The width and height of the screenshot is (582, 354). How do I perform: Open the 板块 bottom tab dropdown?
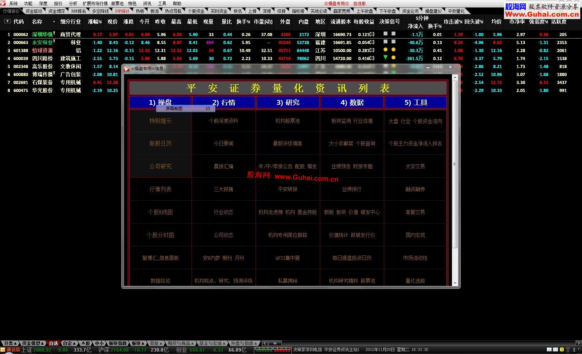click(138, 343)
